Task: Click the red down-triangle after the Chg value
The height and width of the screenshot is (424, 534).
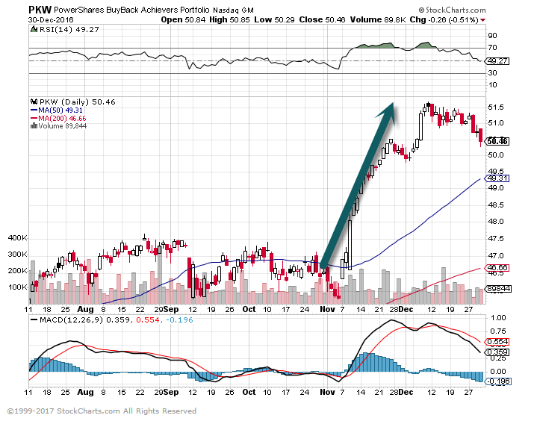Action: click(x=482, y=20)
